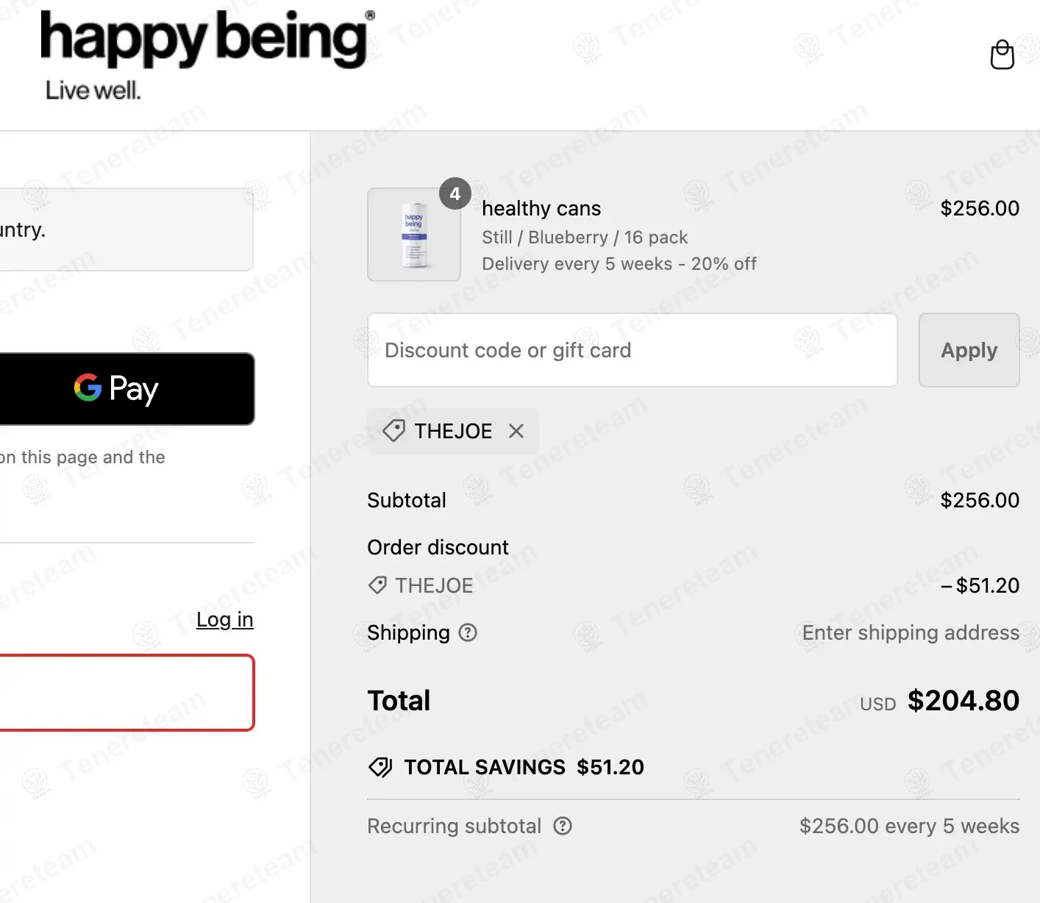Remove the THEJOE discount code
This screenshot has height=903, width=1040.
click(516, 431)
